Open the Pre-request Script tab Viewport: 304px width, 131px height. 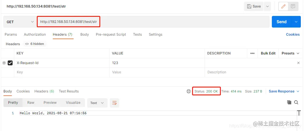pos(111,34)
